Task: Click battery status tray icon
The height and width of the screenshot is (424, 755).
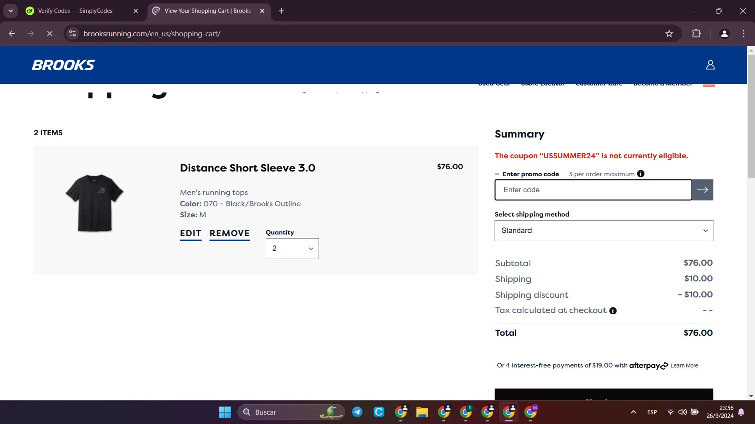Action: click(695, 412)
